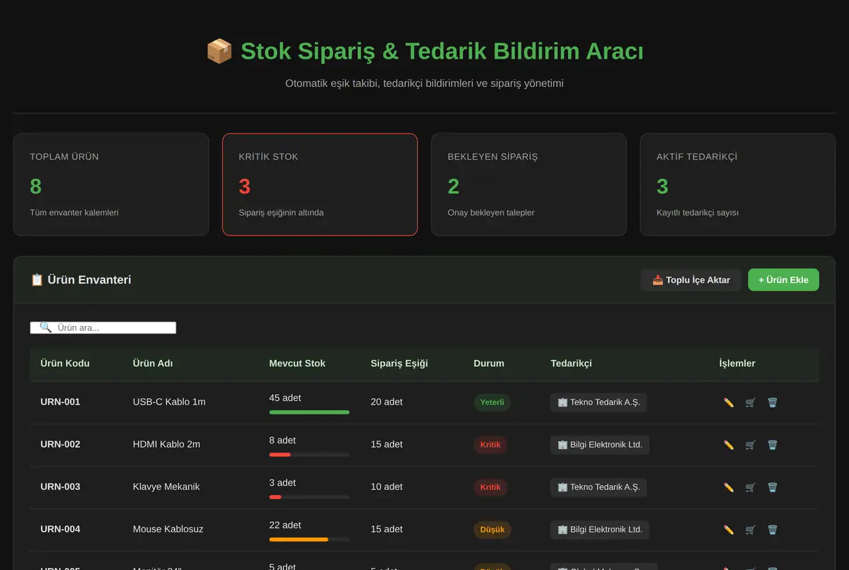Click Düşük badge in Mouse Kablosuz row
The width and height of the screenshot is (849, 570).
pyautogui.click(x=492, y=530)
